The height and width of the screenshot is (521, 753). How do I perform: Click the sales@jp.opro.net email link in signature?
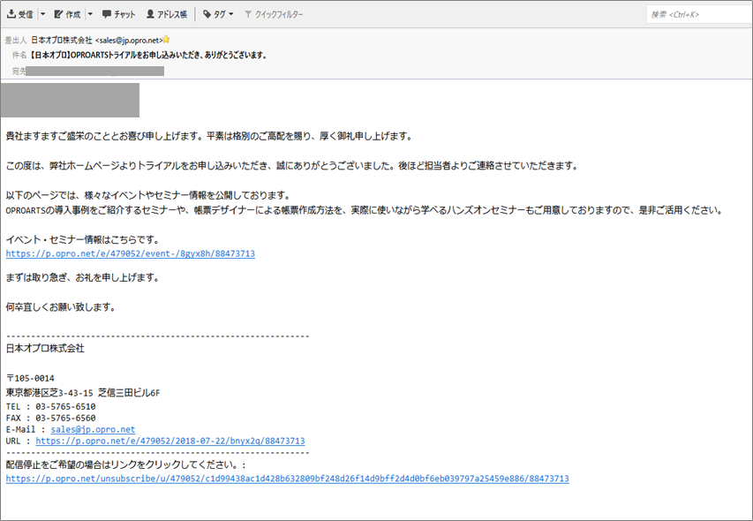[x=93, y=429]
